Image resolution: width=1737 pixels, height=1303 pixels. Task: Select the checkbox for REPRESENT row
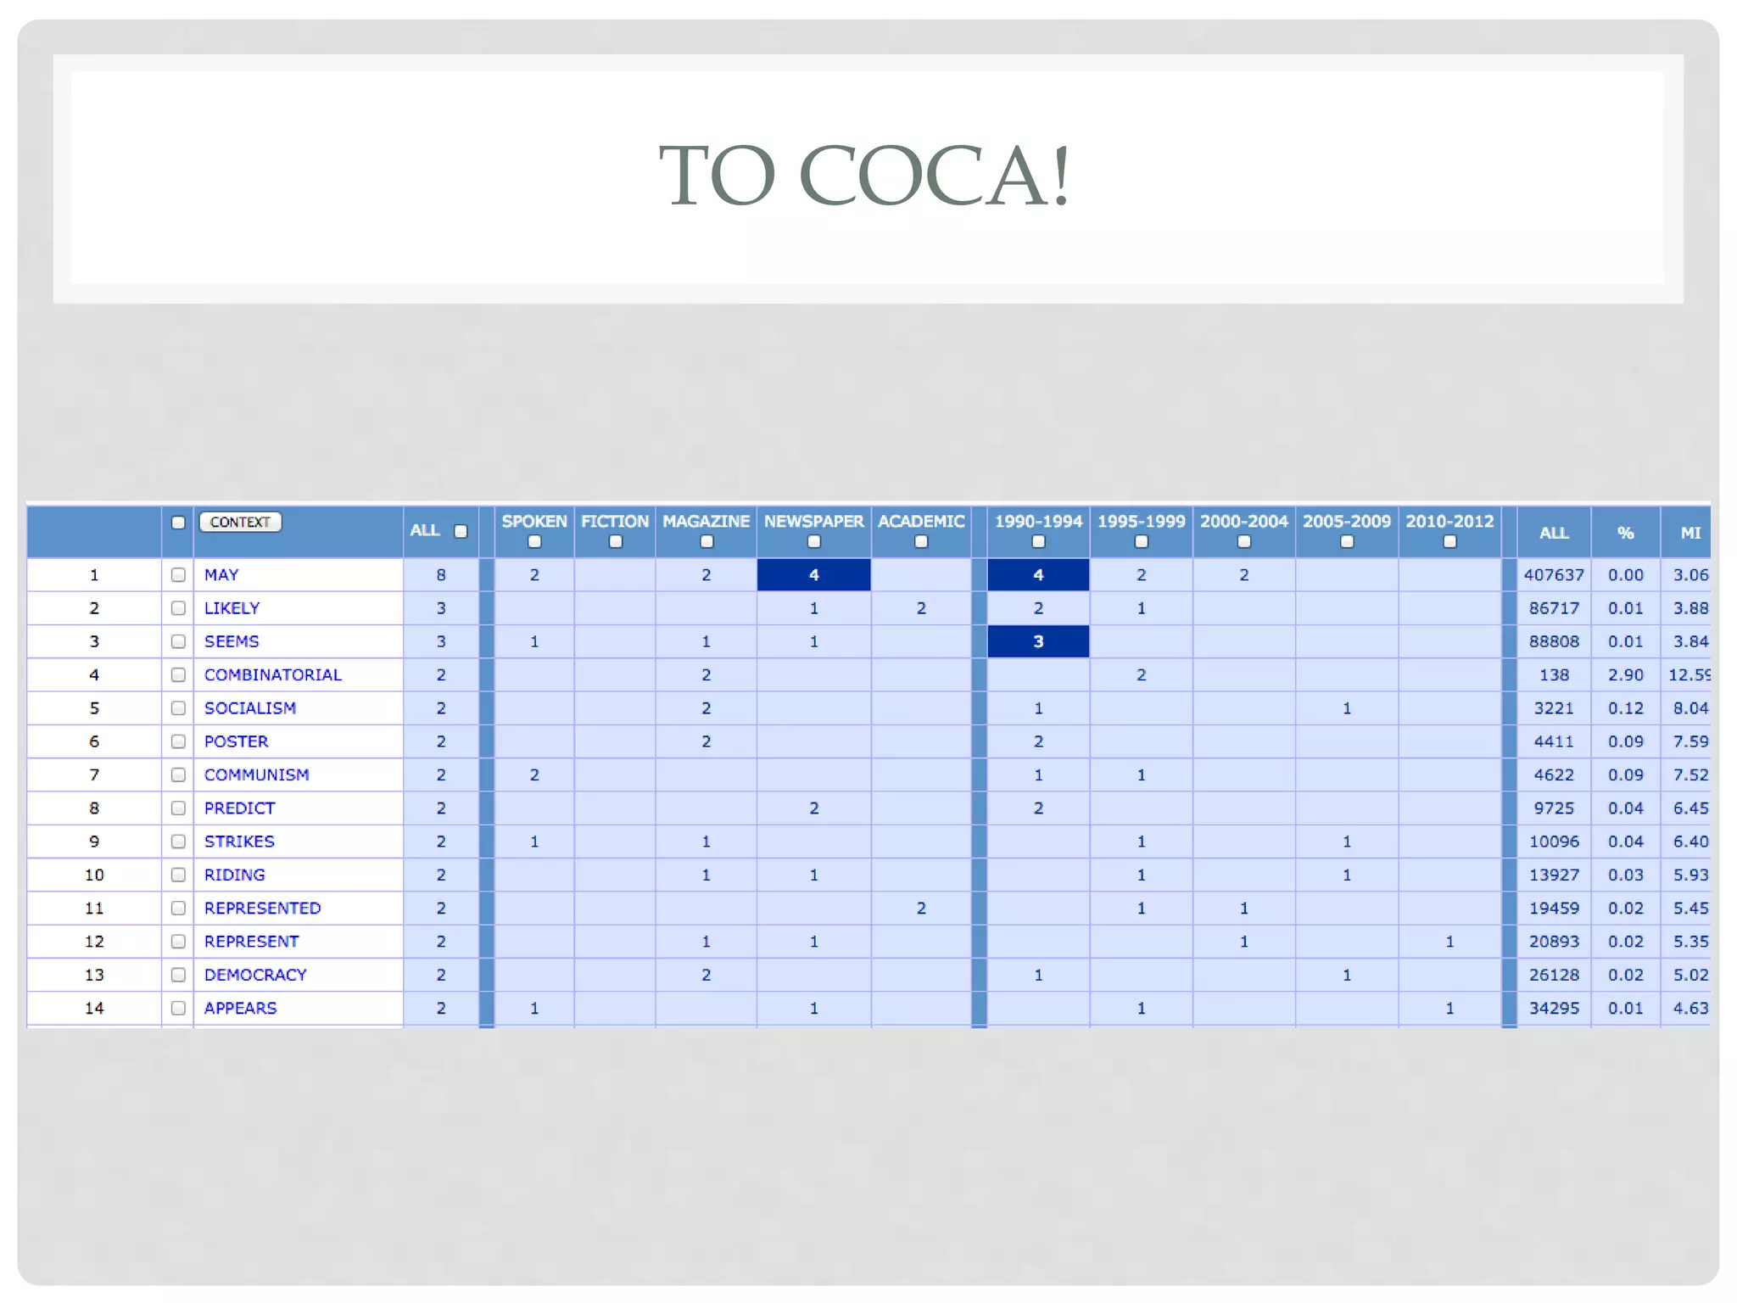pyautogui.click(x=178, y=942)
